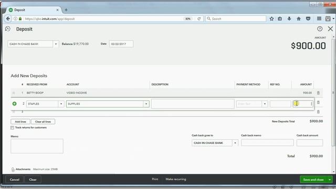Screen dimensions: 336x189
Task: Click Add lines button
Action: coord(20,122)
